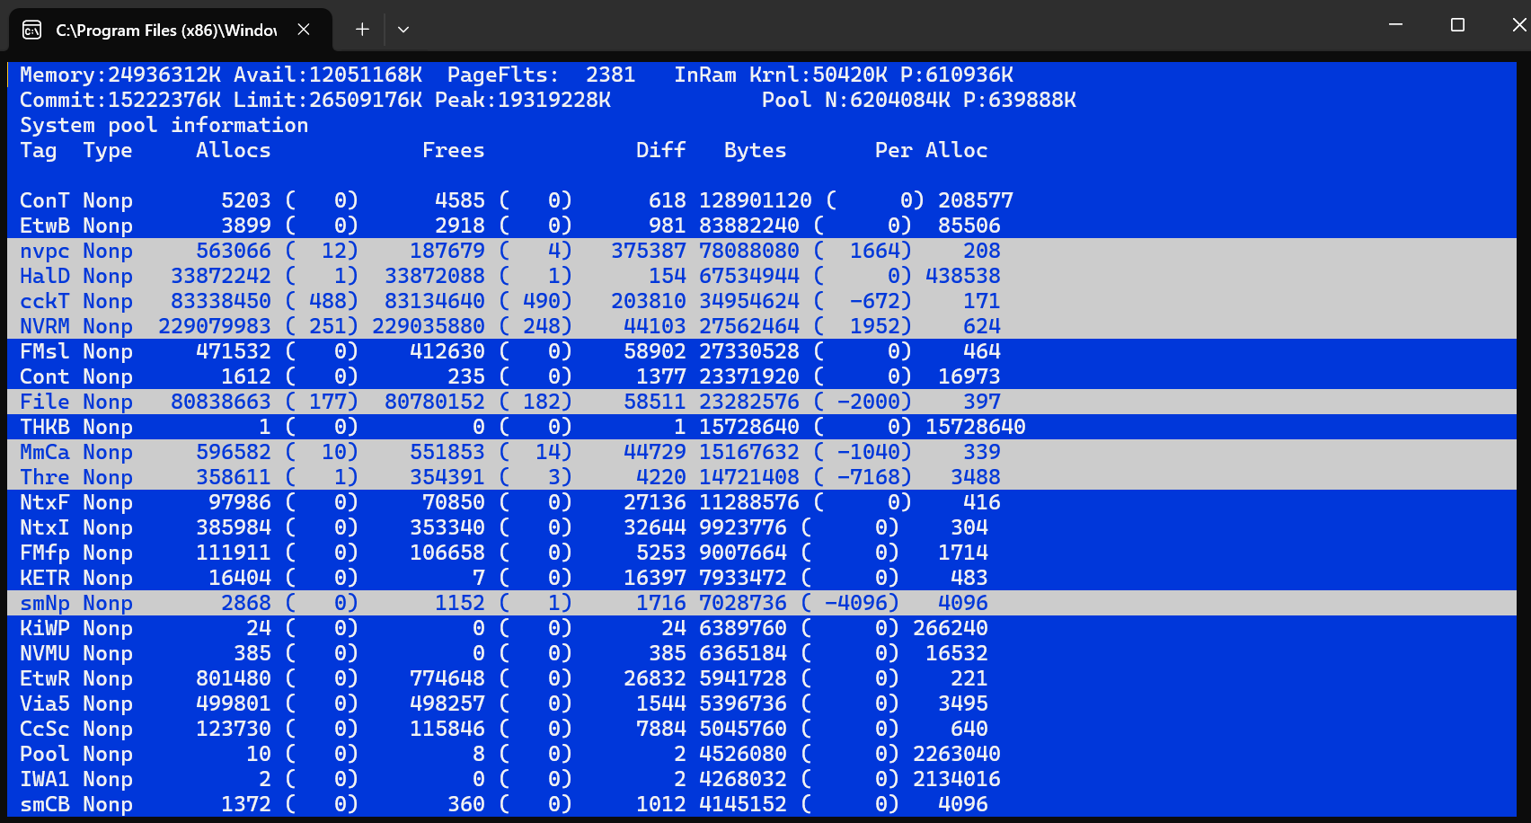The height and width of the screenshot is (823, 1531).
Task: Click the smCB tag row
Action: (762, 804)
